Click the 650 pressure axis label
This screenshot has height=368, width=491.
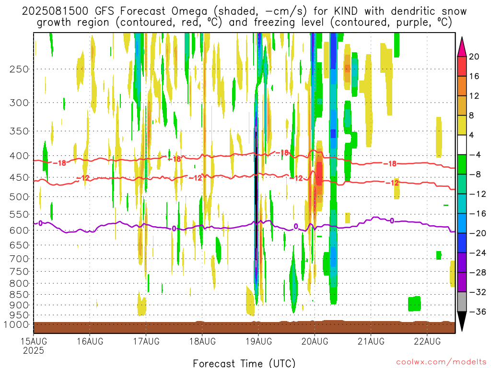pos(19,245)
